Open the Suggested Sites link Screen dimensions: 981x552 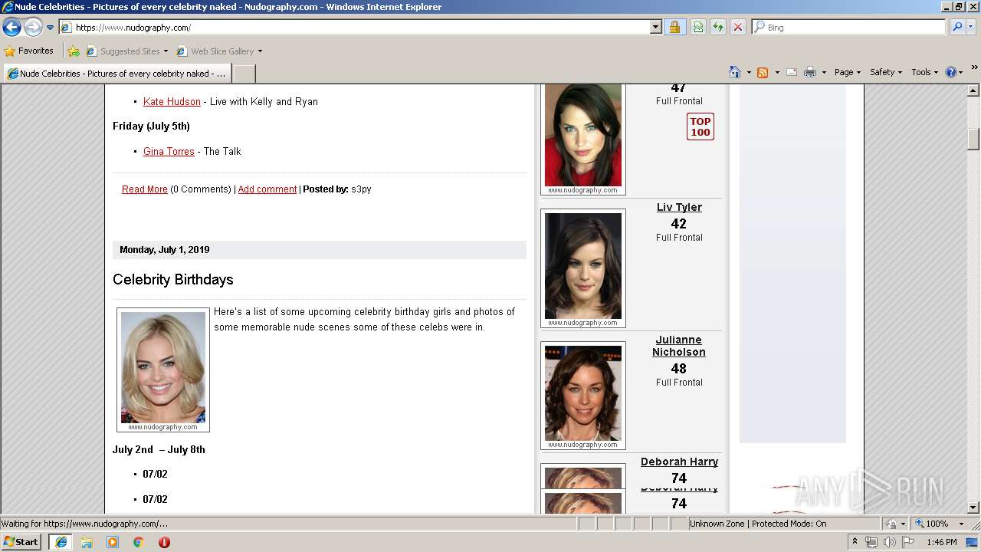126,51
